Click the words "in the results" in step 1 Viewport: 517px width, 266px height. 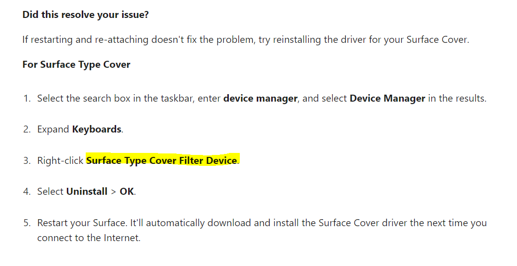(457, 99)
